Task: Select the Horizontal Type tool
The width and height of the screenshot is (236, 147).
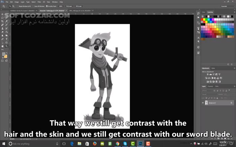Action: click(6, 39)
